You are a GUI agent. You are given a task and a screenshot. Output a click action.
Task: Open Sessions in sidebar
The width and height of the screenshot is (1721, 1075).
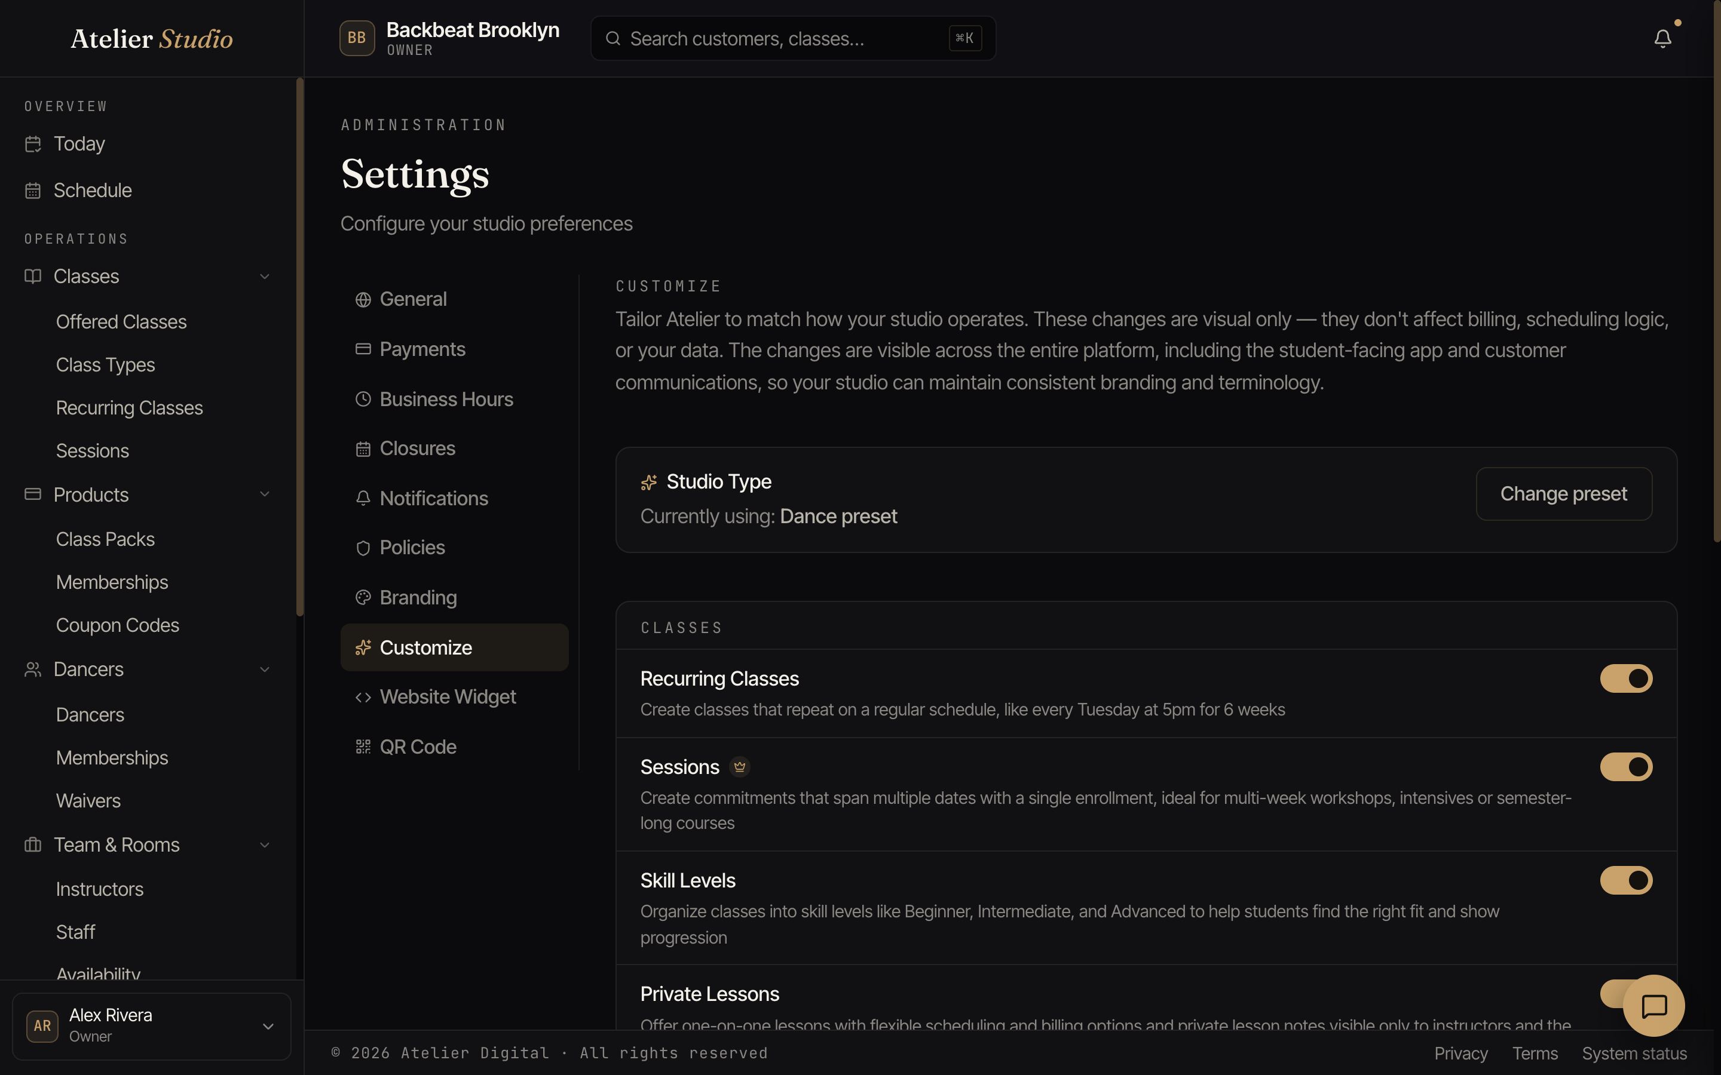(x=93, y=451)
